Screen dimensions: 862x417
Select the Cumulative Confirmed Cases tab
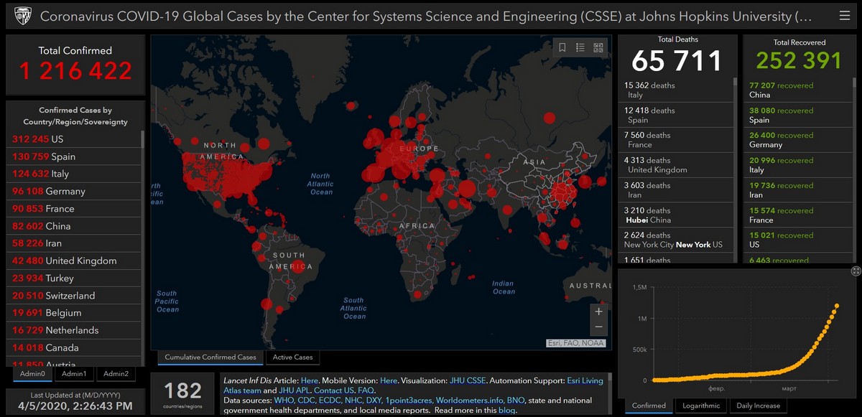coord(210,357)
